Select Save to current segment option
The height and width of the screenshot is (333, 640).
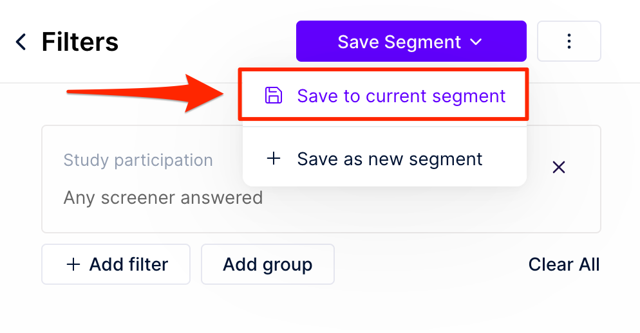[384, 94]
